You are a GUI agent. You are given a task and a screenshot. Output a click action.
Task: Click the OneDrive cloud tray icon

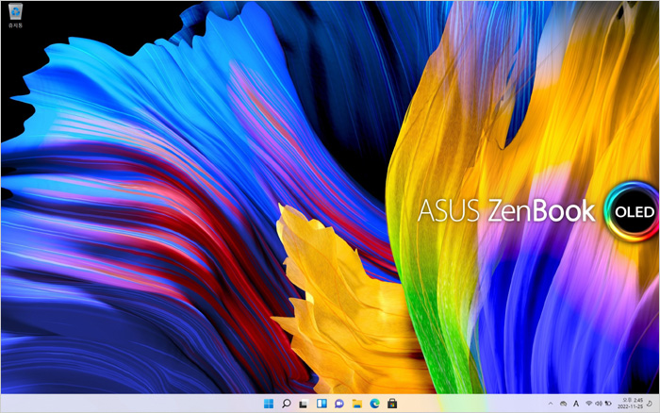click(x=563, y=404)
